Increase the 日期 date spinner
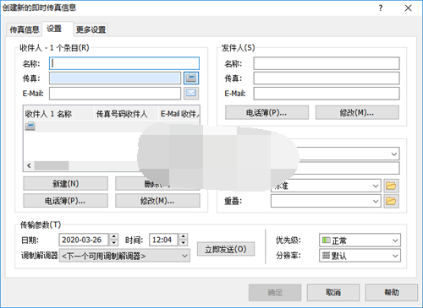The height and width of the screenshot is (308, 423). [113, 237]
